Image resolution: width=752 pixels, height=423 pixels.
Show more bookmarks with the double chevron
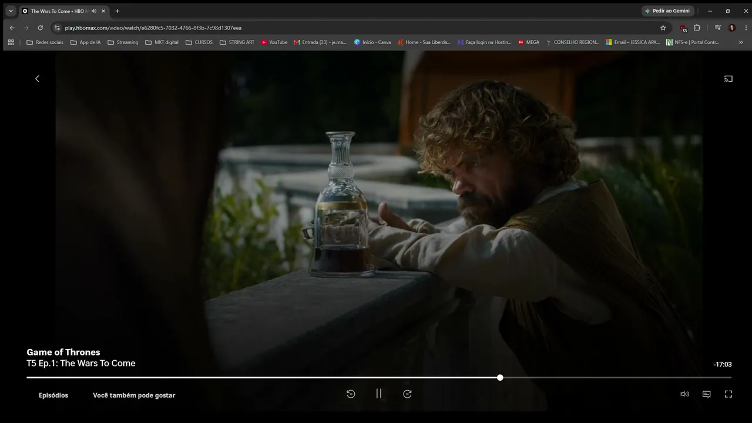[741, 42]
